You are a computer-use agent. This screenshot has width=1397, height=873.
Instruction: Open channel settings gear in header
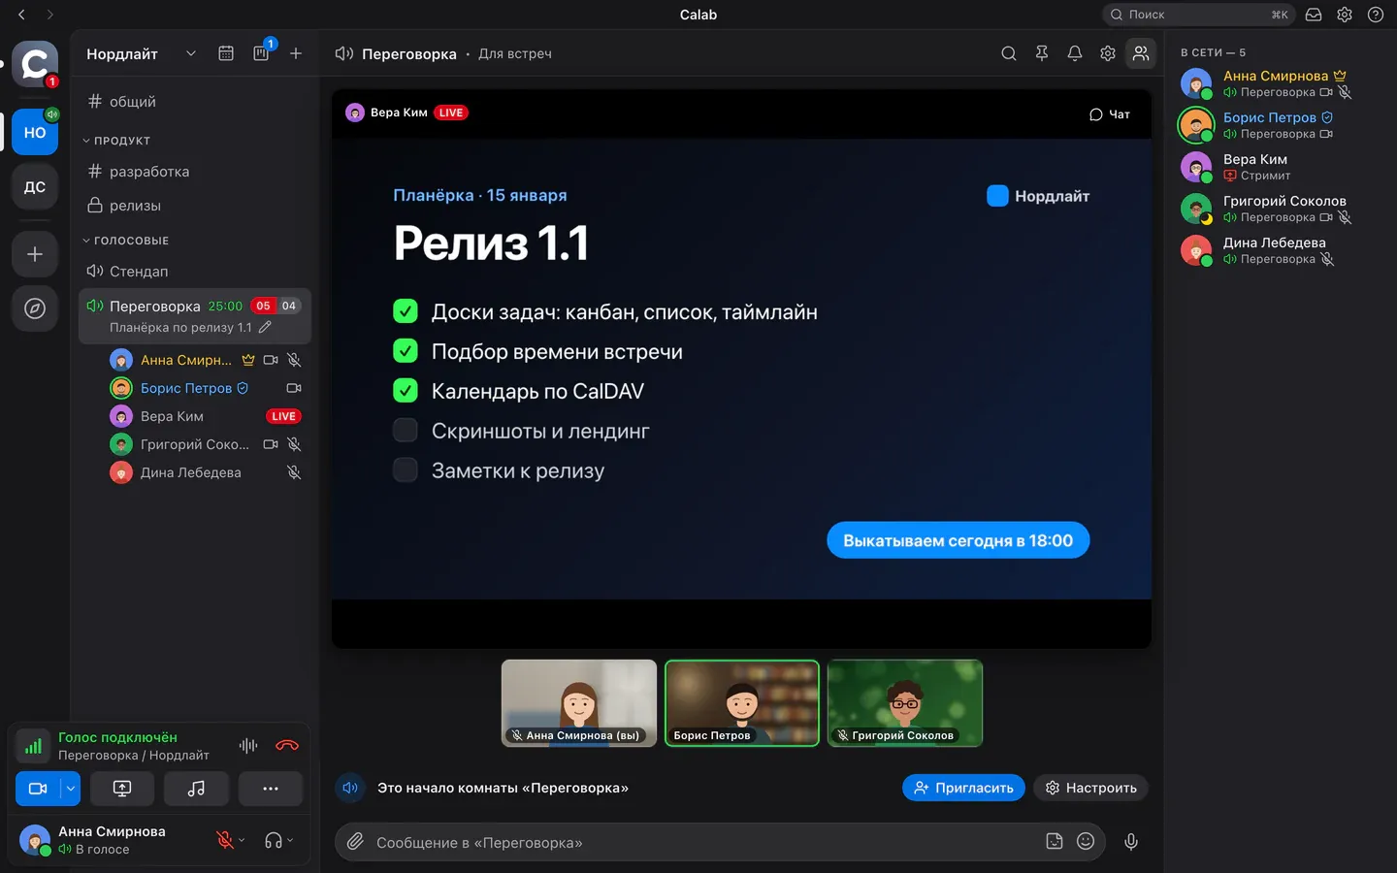click(x=1108, y=53)
